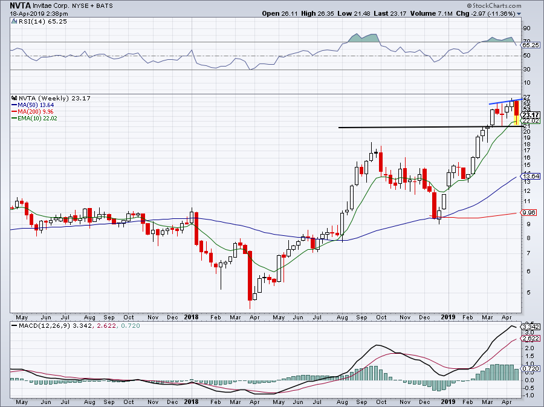This screenshot has height=407, width=544.
Task: Click the red 2.622 value in MACD legend
Action: tap(106, 325)
